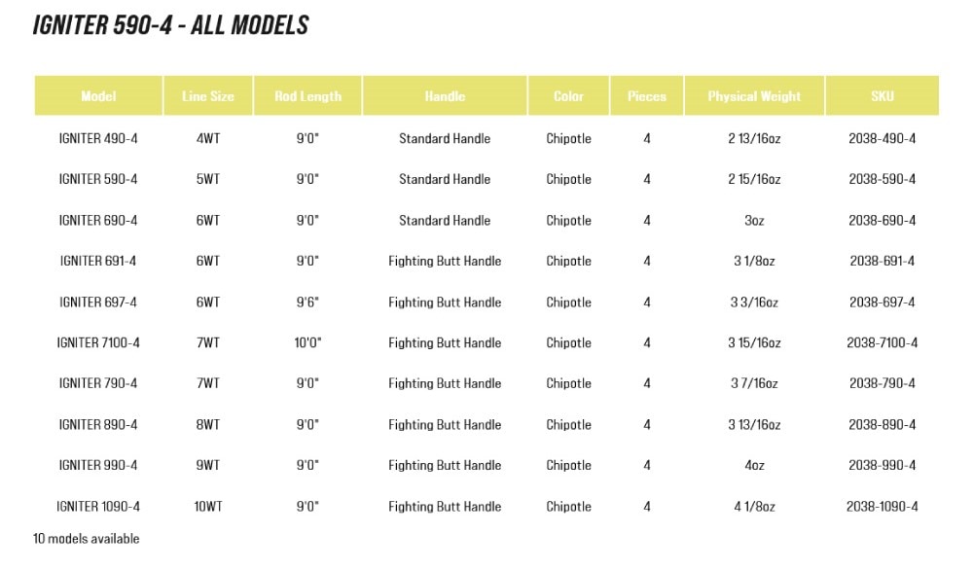Click SKU 2038-697-4

tap(883, 303)
